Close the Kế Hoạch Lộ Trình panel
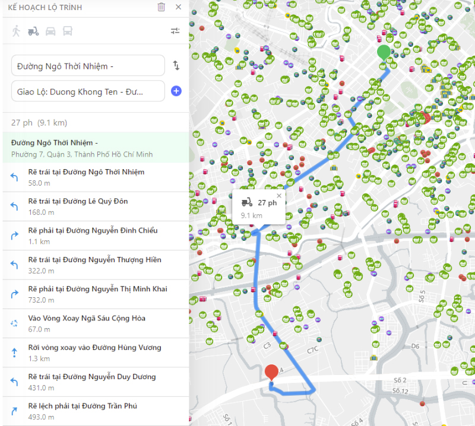Image resolution: width=475 pixels, height=426 pixels. (x=179, y=7)
